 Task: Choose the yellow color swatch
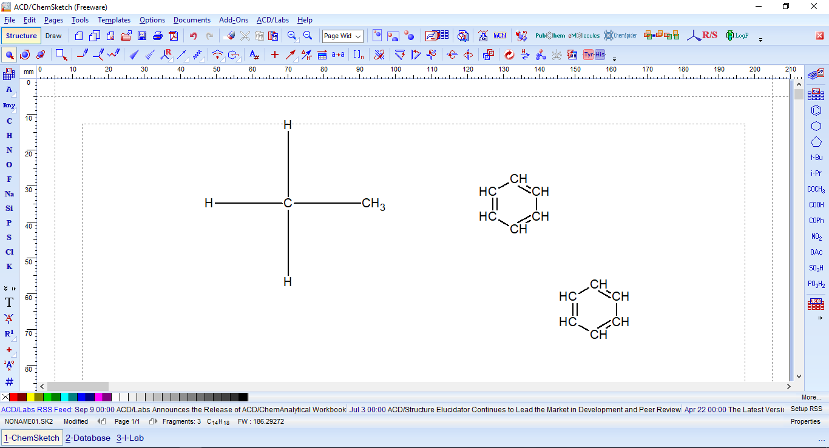tap(30, 398)
